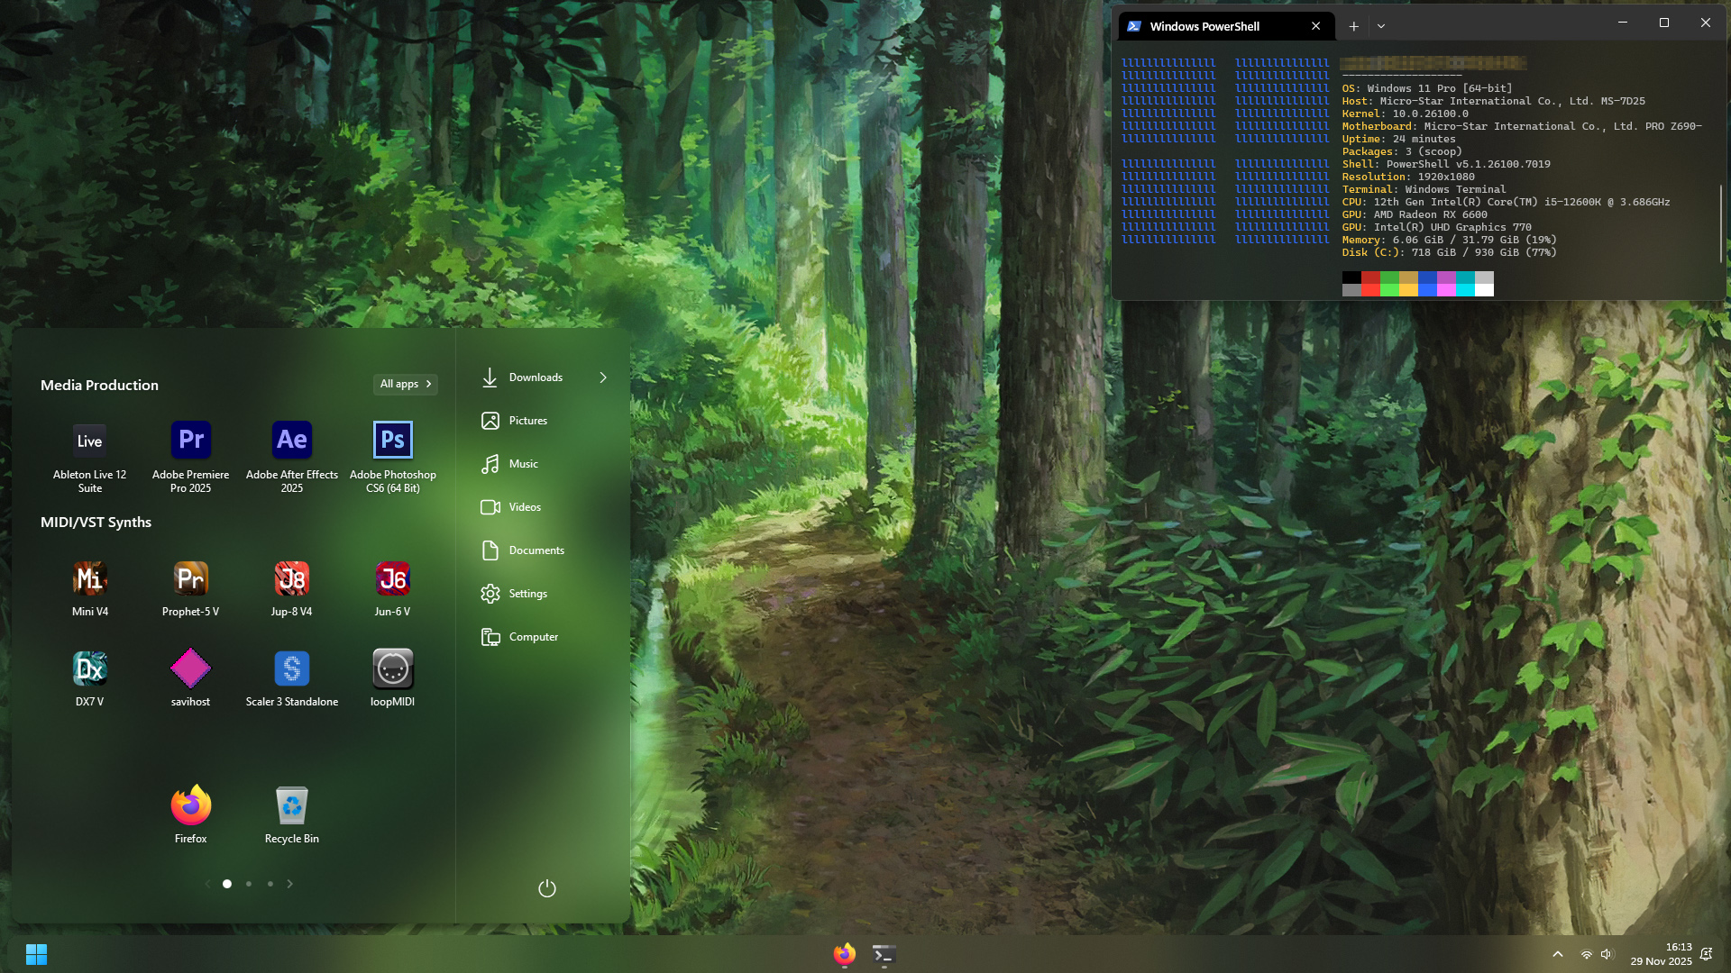This screenshot has height=973, width=1731.
Task: Open the Documents menu entry
Action: click(x=536, y=550)
